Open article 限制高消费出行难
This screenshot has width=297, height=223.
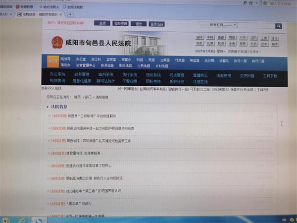pos(94,178)
